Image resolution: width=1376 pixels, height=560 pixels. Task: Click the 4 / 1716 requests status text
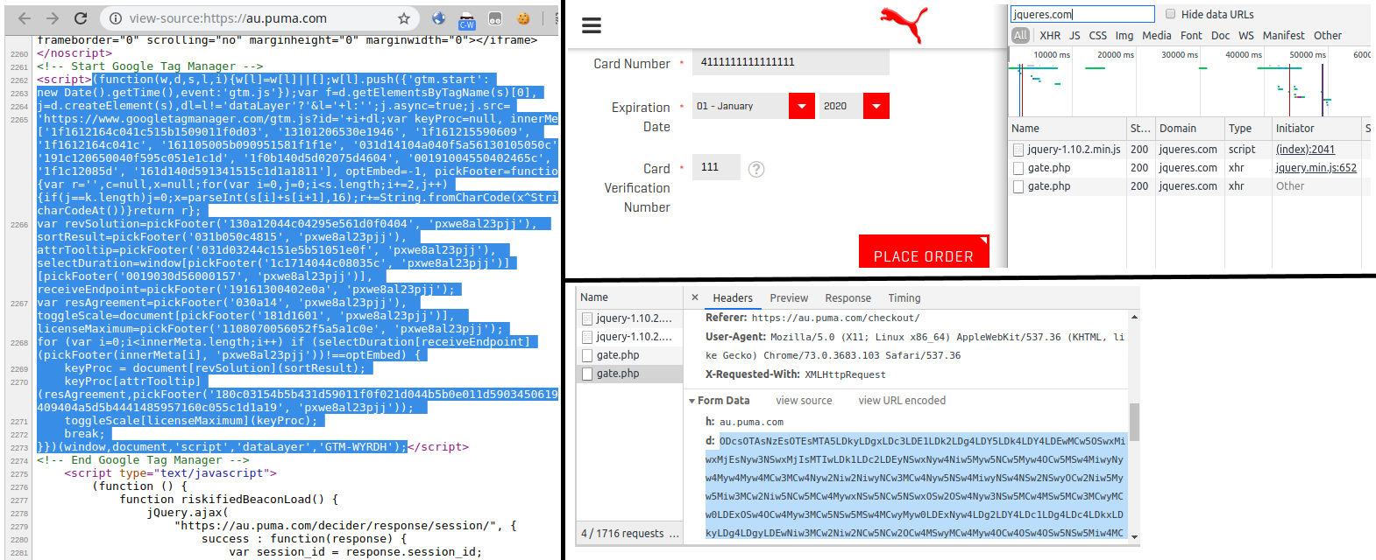coord(630,534)
